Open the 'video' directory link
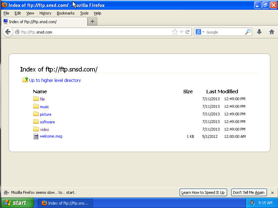The height and width of the screenshot is (208, 278). 44,130
